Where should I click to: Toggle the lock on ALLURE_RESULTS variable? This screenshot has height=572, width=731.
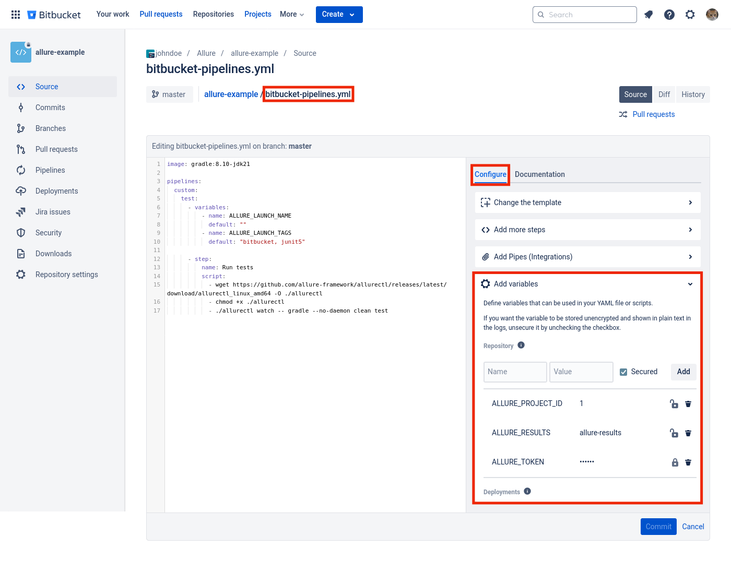click(674, 433)
